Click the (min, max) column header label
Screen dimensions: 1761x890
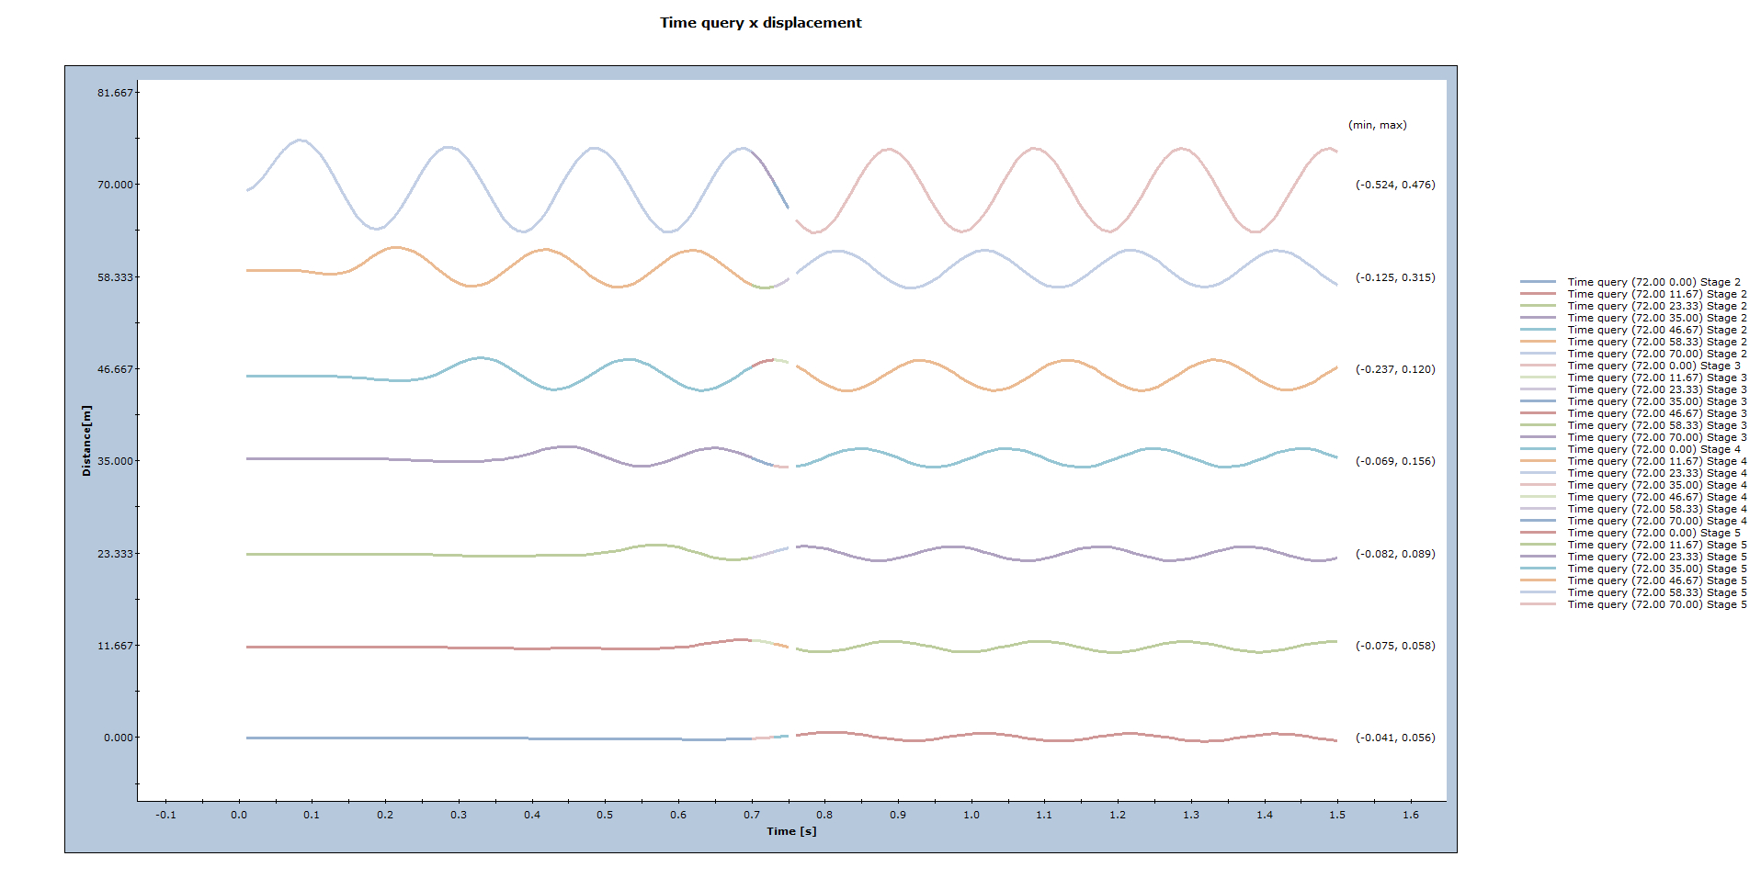coord(1376,123)
